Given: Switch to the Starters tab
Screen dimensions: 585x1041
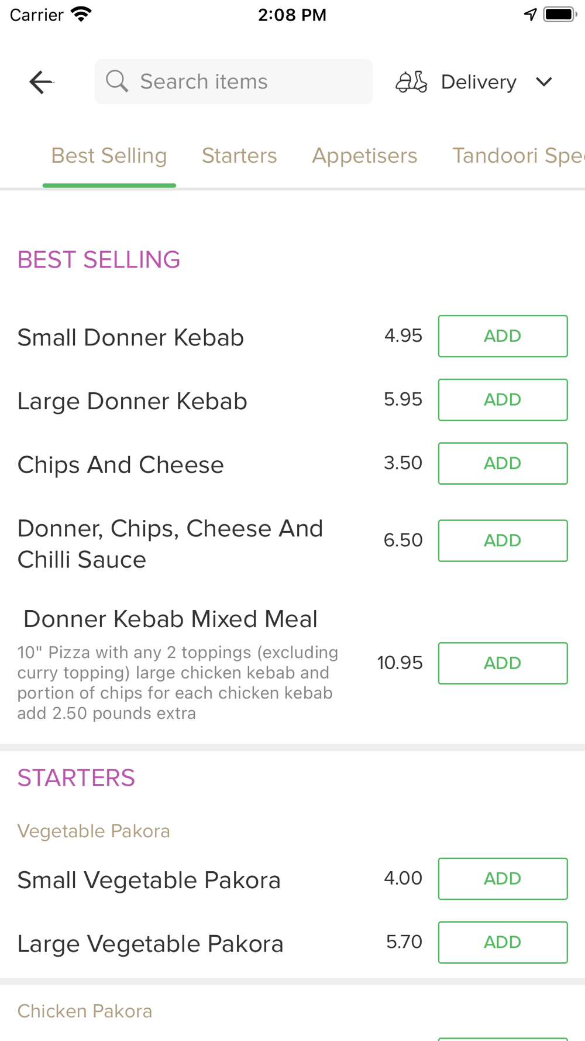Looking at the screenshot, I should click(239, 156).
